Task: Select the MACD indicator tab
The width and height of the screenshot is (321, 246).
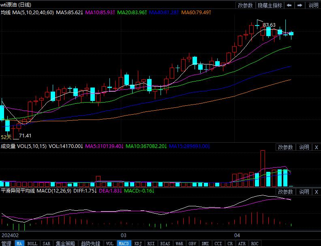Action: [x=124, y=243]
